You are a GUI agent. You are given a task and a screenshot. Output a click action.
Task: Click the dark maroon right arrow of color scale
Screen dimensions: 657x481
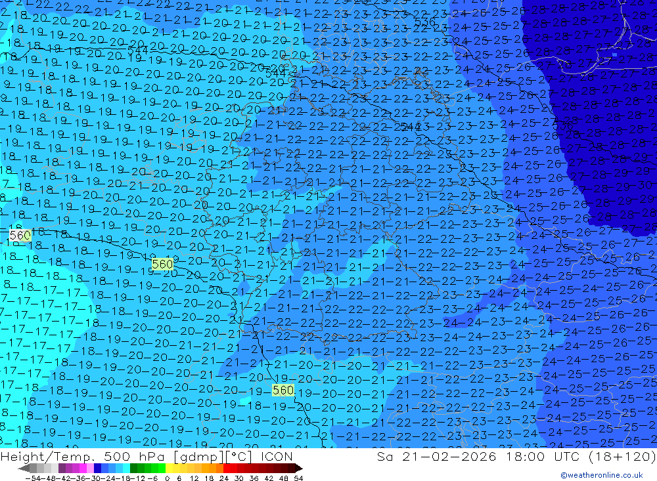[299, 468]
